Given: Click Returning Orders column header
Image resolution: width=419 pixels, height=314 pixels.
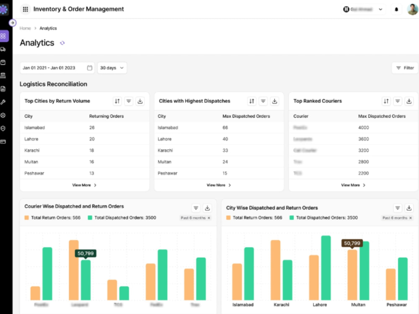Looking at the screenshot, I should [106, 116].
